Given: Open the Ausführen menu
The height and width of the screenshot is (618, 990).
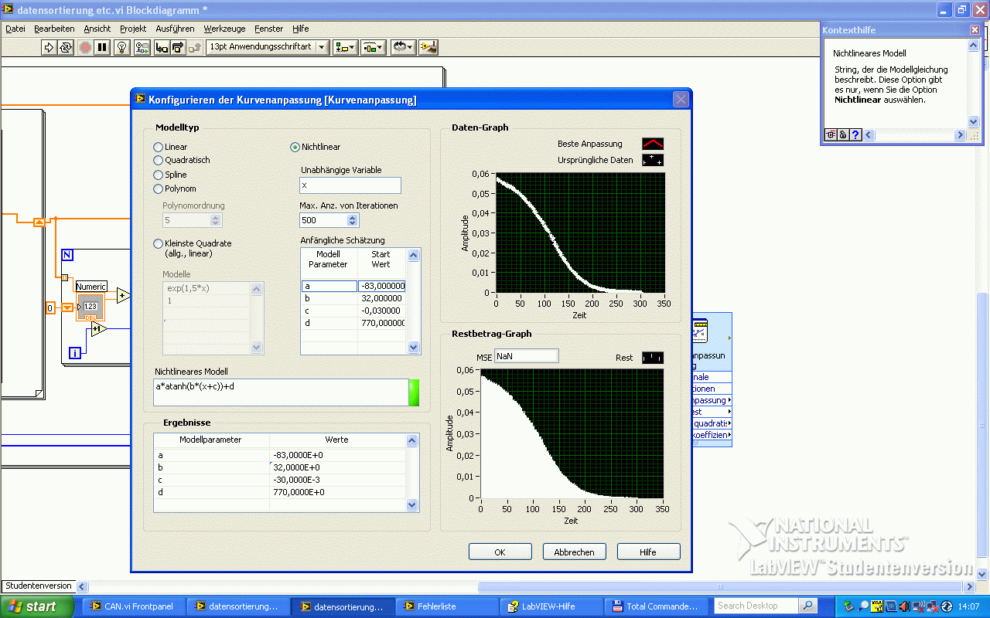Looking at the screenshot, I should click(x=175, y=29).
